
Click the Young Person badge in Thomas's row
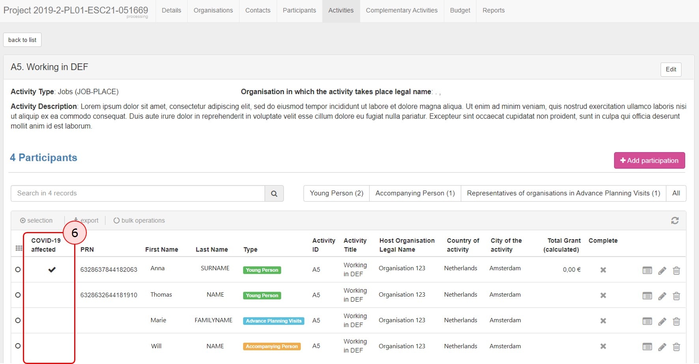tap(262, 295)
